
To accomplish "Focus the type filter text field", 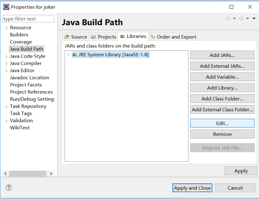I will tap(28, 19).
